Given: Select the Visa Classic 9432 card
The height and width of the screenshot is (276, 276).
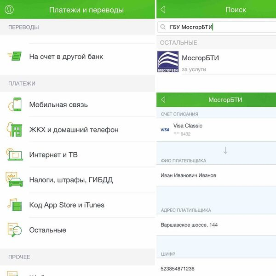Looking at the screenshot, I should point(216,130).
